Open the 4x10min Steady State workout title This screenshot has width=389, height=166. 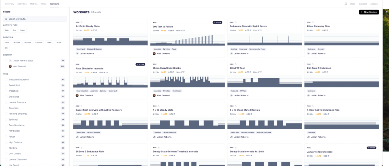click(88, 26)
